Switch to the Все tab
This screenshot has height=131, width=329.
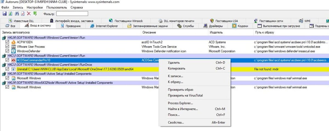[10, 26]
